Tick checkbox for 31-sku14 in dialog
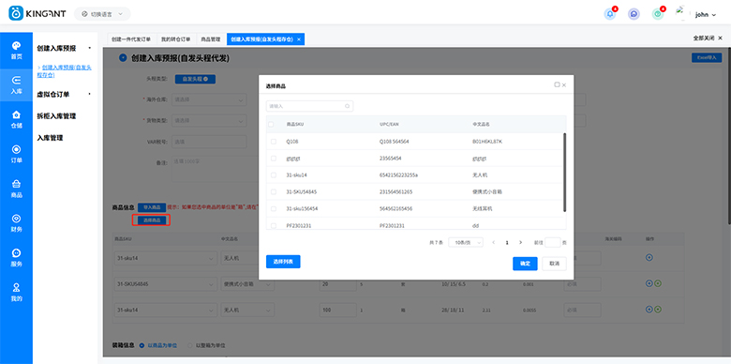This screenshot has height=364, width=731. (274, 175)
